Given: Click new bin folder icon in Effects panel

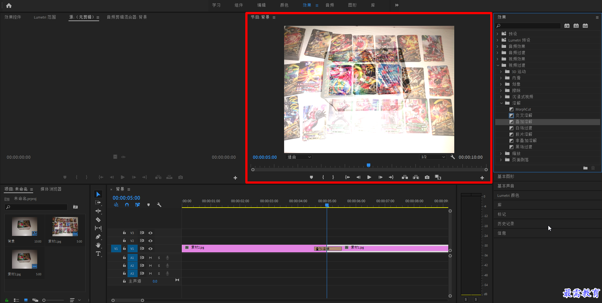Looking at the screenshot, I should click(585, 168).
